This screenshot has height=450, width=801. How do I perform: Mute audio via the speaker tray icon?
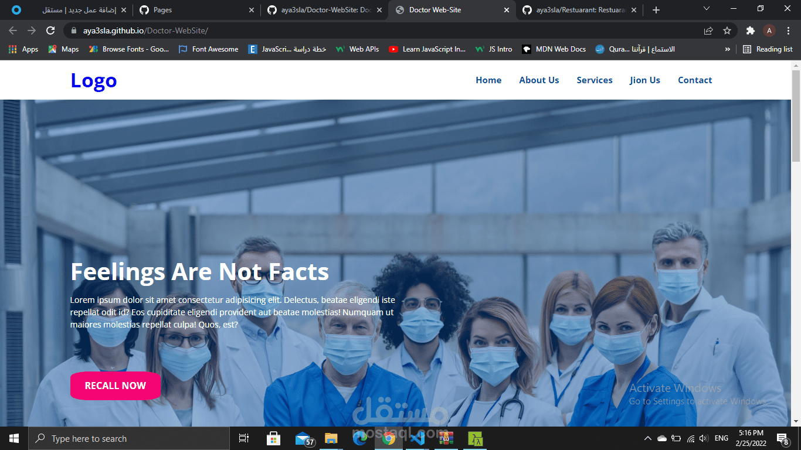703,438
